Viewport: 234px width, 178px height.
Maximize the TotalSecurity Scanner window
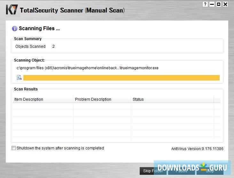pos(219,4)
